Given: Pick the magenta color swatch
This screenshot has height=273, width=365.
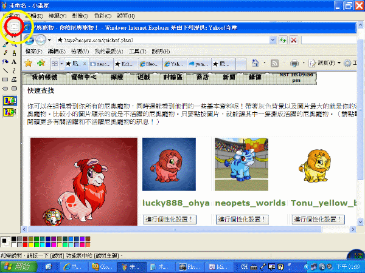Looking at the screenshot, I should click(54, 244).
